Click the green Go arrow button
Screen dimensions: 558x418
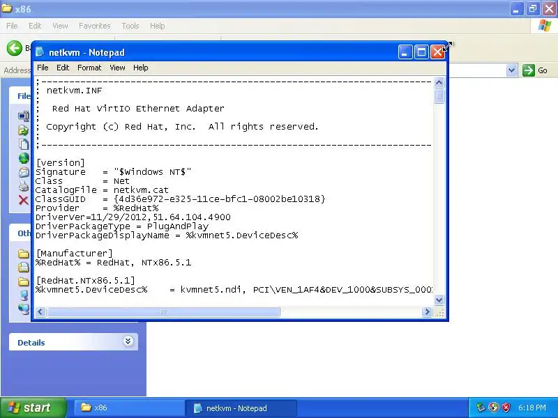(529, 70)
